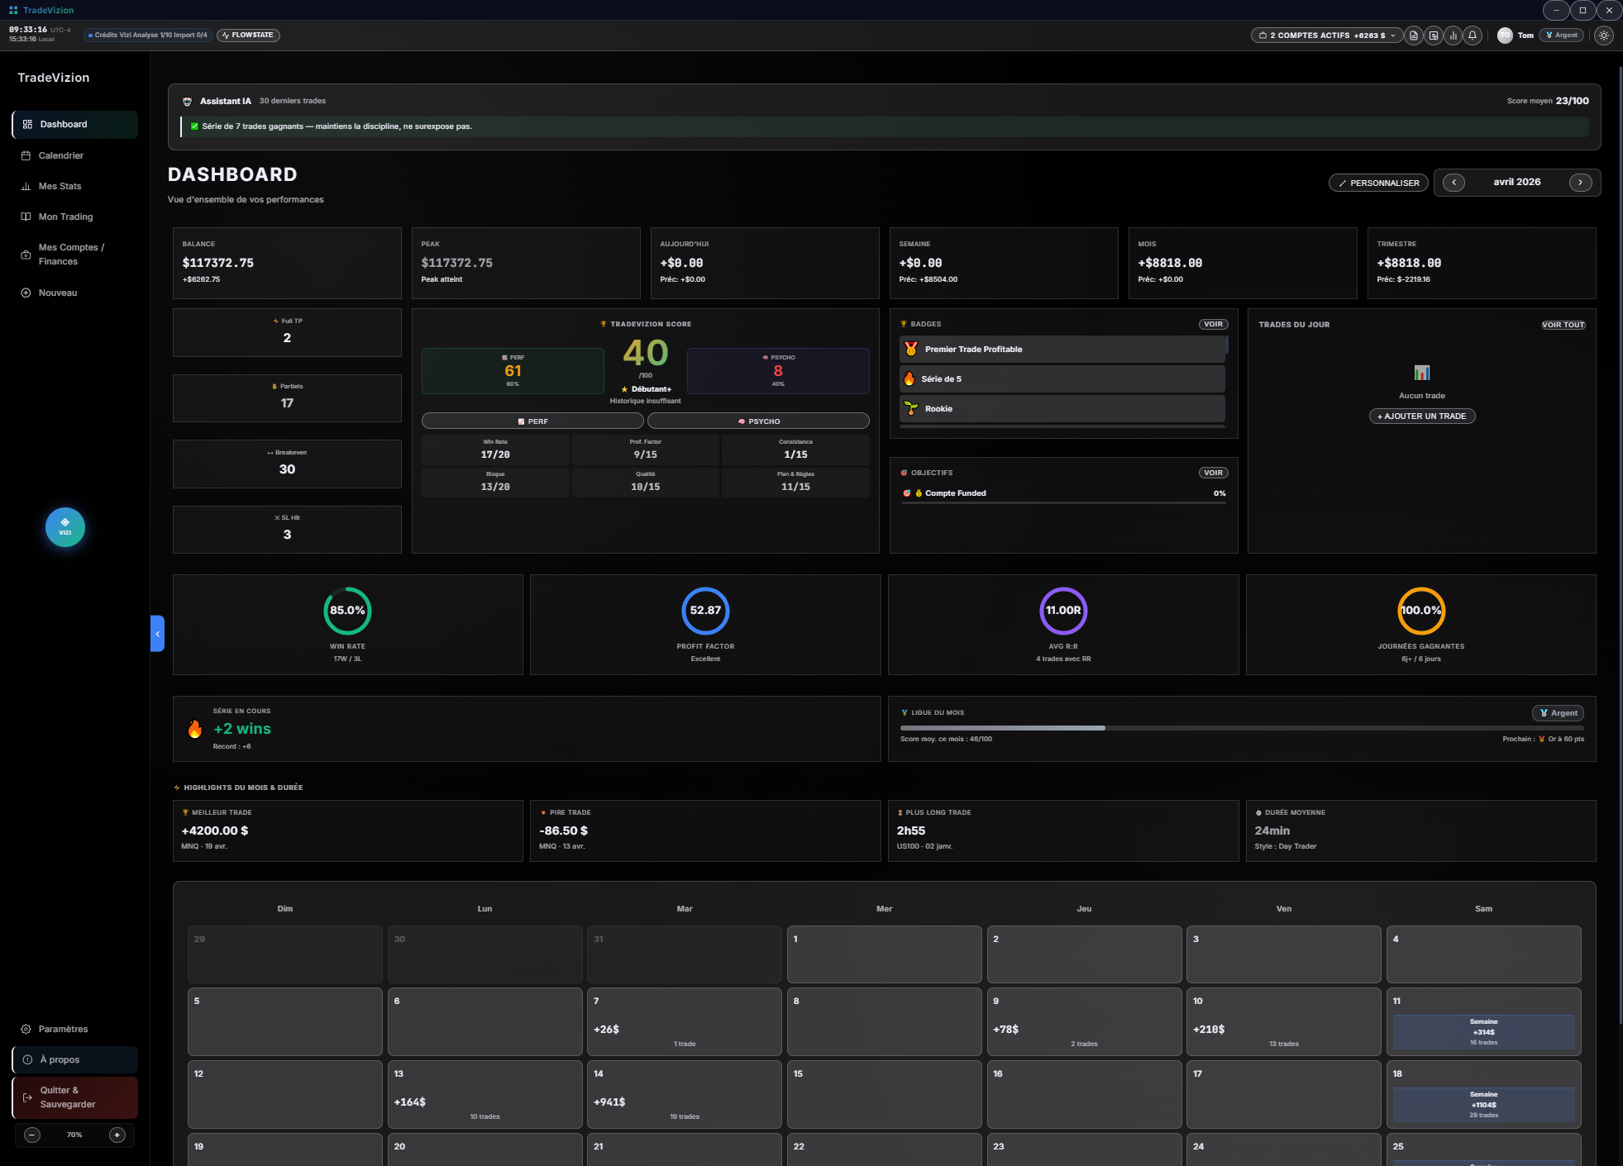1623x1166 pixels.
Task: Decrease zoom with the minus button
Action: pos(32,1135)
